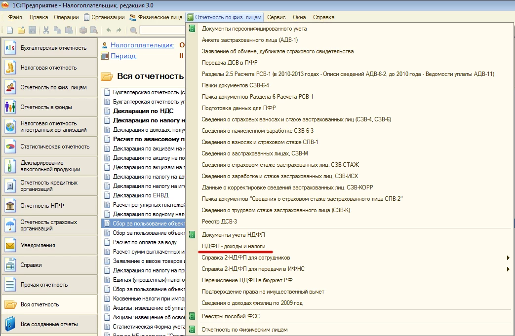Click the icon next to Документы учета НДФЛ
This screenshot has width=515, height=336.
[192, 235]
